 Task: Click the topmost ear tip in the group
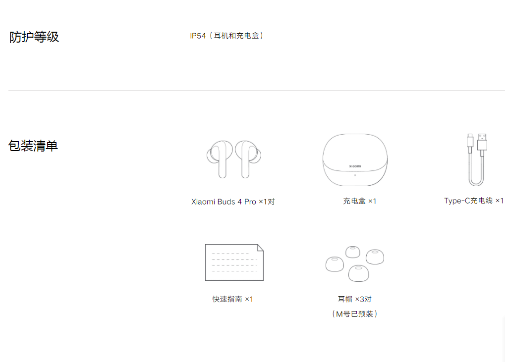[352, 252]
